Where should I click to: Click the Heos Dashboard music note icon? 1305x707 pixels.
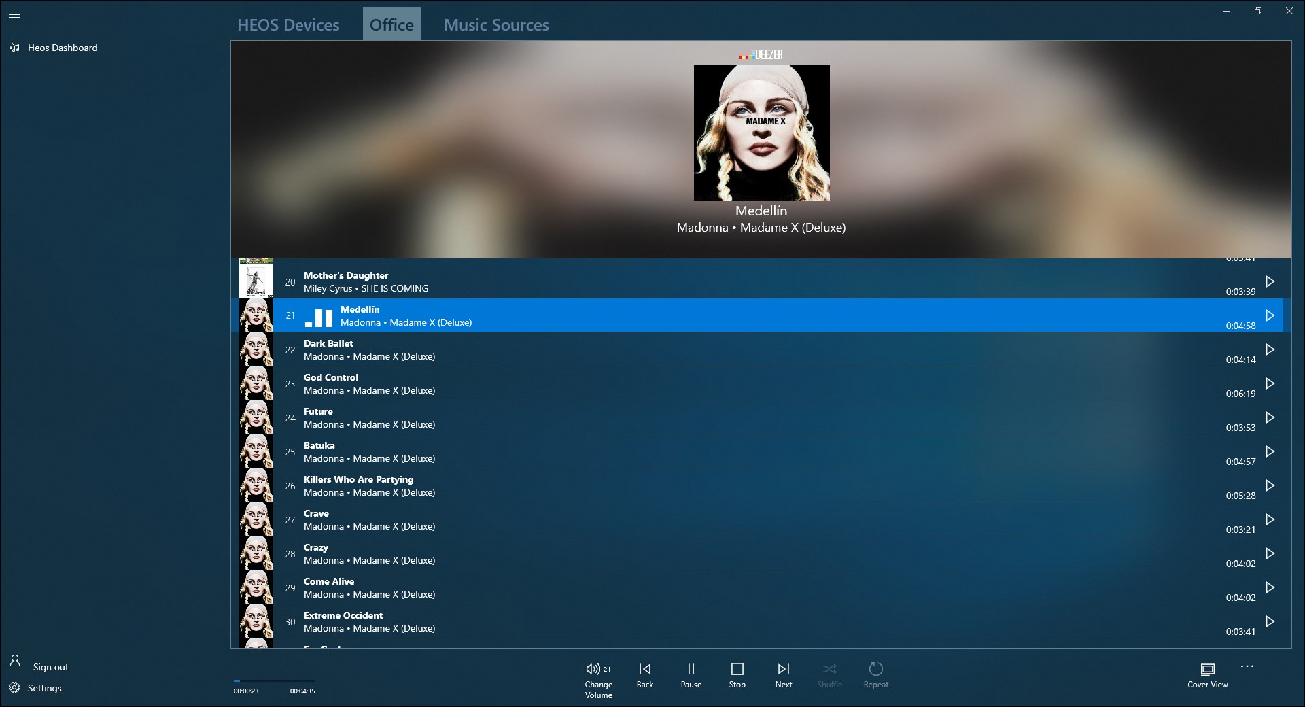14,48
